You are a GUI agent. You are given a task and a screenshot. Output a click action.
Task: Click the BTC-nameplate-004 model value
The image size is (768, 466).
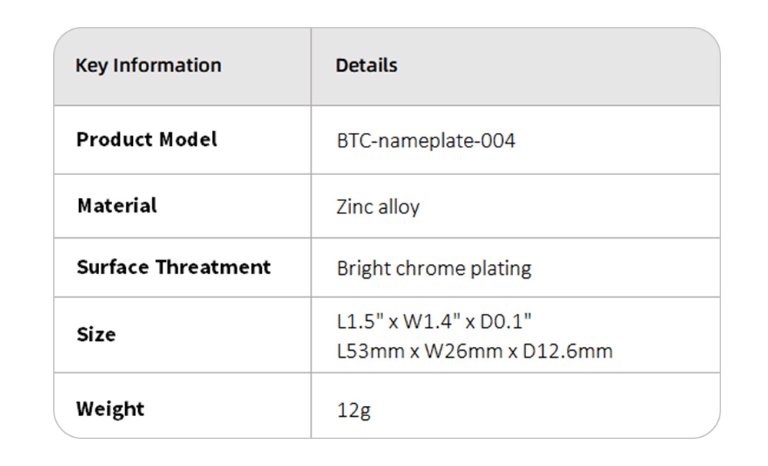pyautogui.click(x=426, y=141)
